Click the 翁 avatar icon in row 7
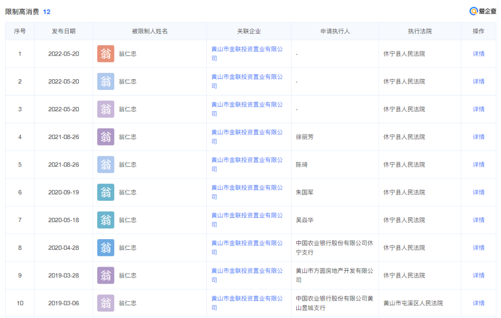 coord(106,220)
